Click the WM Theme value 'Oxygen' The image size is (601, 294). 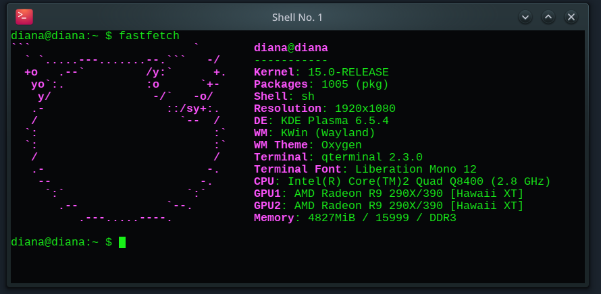pos(342,145)
